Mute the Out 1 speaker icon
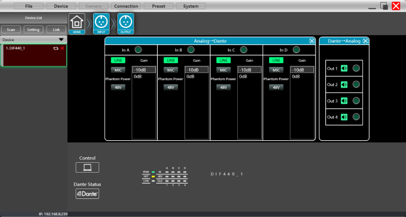406x217 pixels. pyautogui.click(x=344, y=68)
